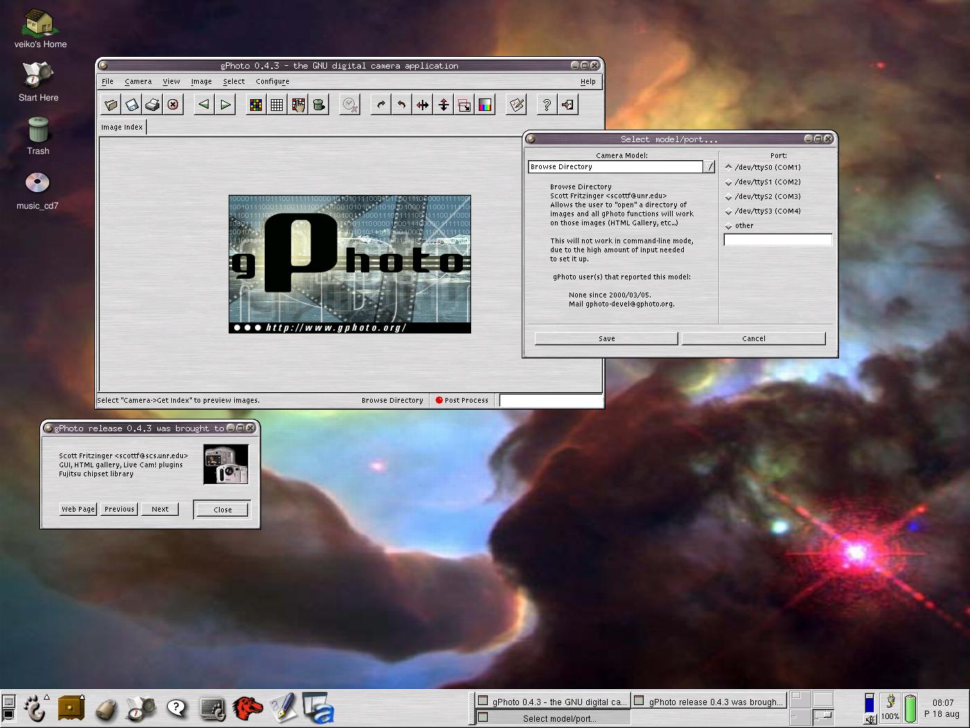The image size is (970, 728).
Task: Rotate image counter-clockwise with curved arrow icon
Action: [x=401, y=105]
